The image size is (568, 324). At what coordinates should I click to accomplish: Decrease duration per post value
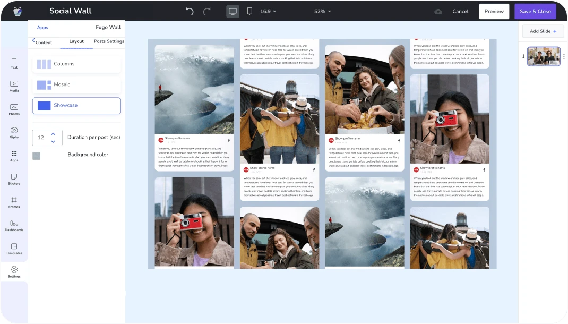coord(53,141)
